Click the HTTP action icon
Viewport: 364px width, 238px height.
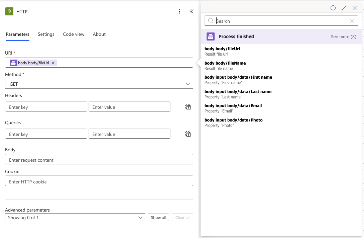coord(9,11)
